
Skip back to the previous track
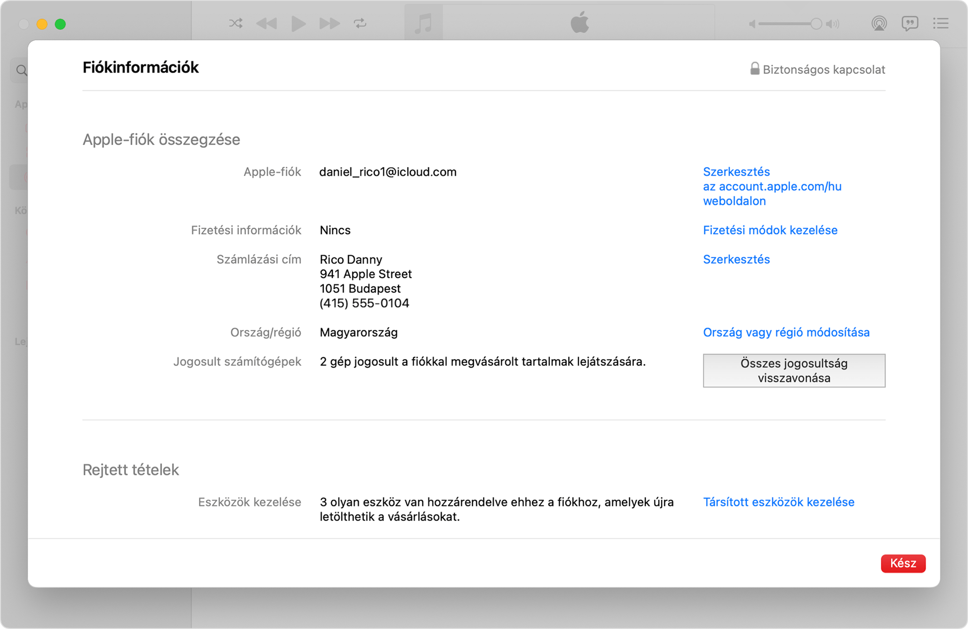(x=267, y=23)
